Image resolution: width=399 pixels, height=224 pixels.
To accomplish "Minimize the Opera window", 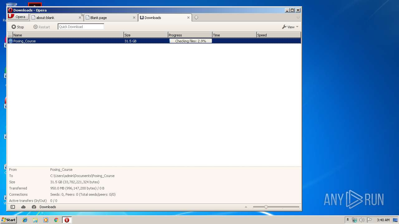I will 287,10.
